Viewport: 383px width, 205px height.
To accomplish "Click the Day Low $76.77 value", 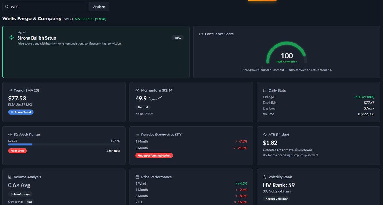I will click(369, 108).
